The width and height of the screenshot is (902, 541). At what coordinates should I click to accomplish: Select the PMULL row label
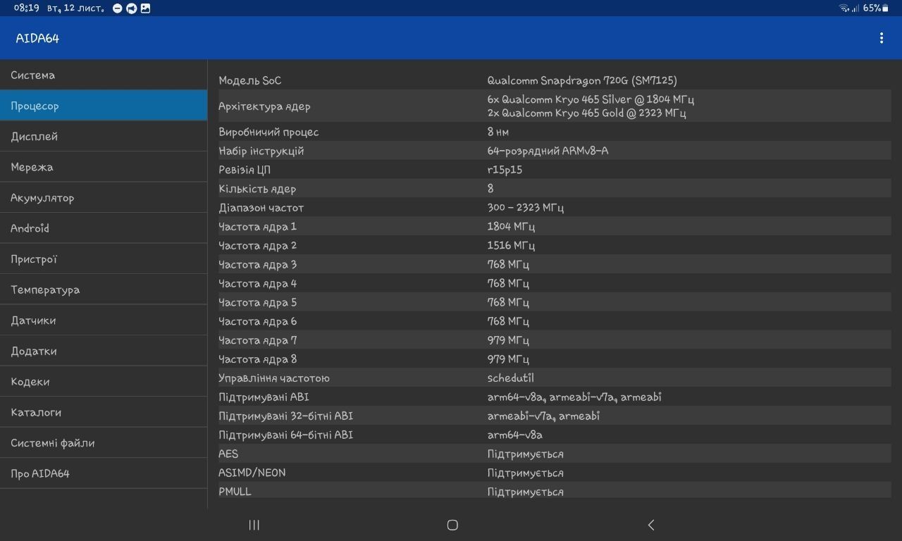pos(235,492)
